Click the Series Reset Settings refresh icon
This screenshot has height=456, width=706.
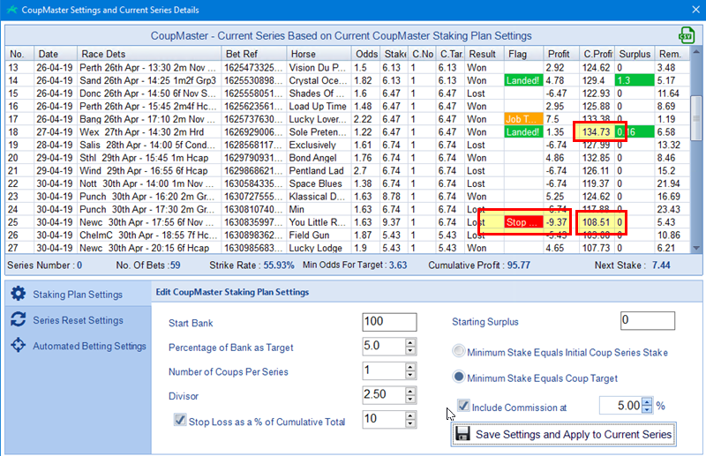(19, 319)
